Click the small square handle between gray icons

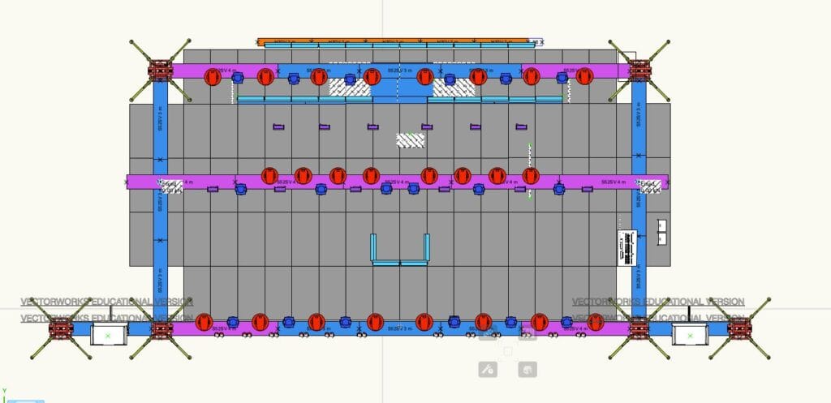508,351
